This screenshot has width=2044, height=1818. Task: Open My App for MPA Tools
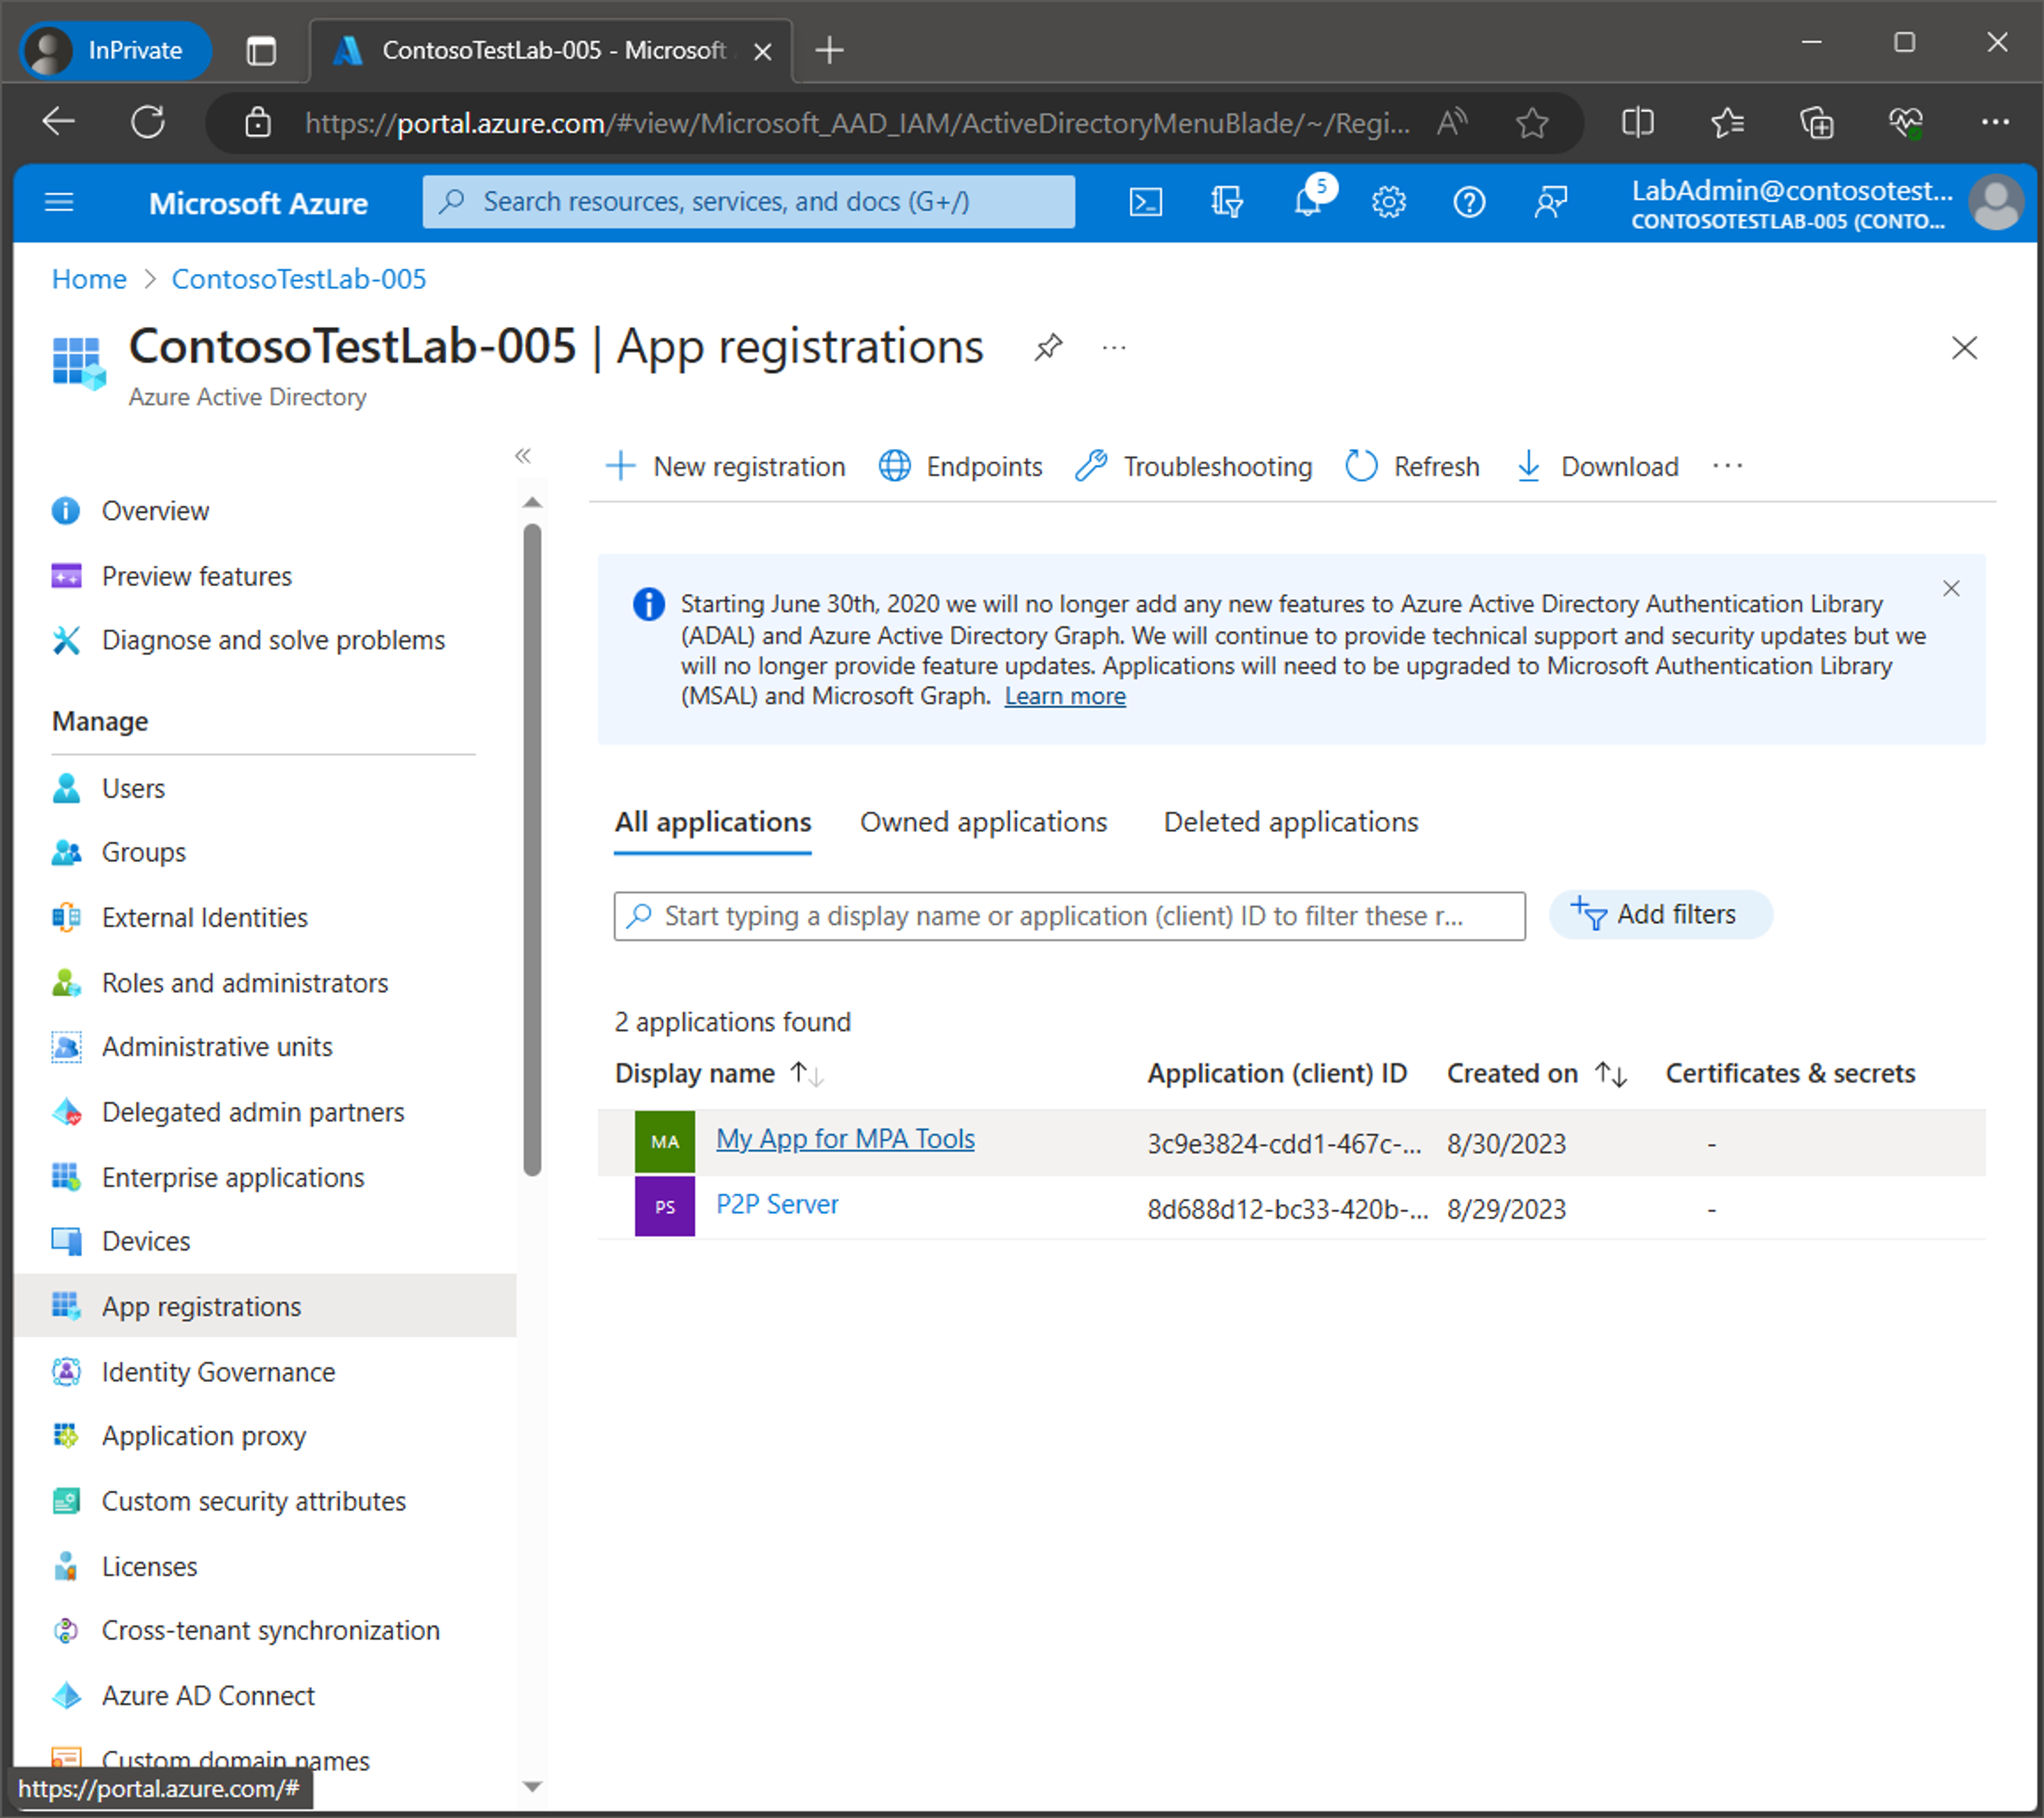[x=845, y=1138]
